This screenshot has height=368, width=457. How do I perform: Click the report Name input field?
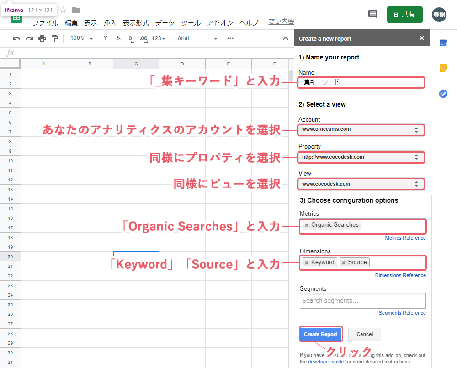tap(361, 83)
